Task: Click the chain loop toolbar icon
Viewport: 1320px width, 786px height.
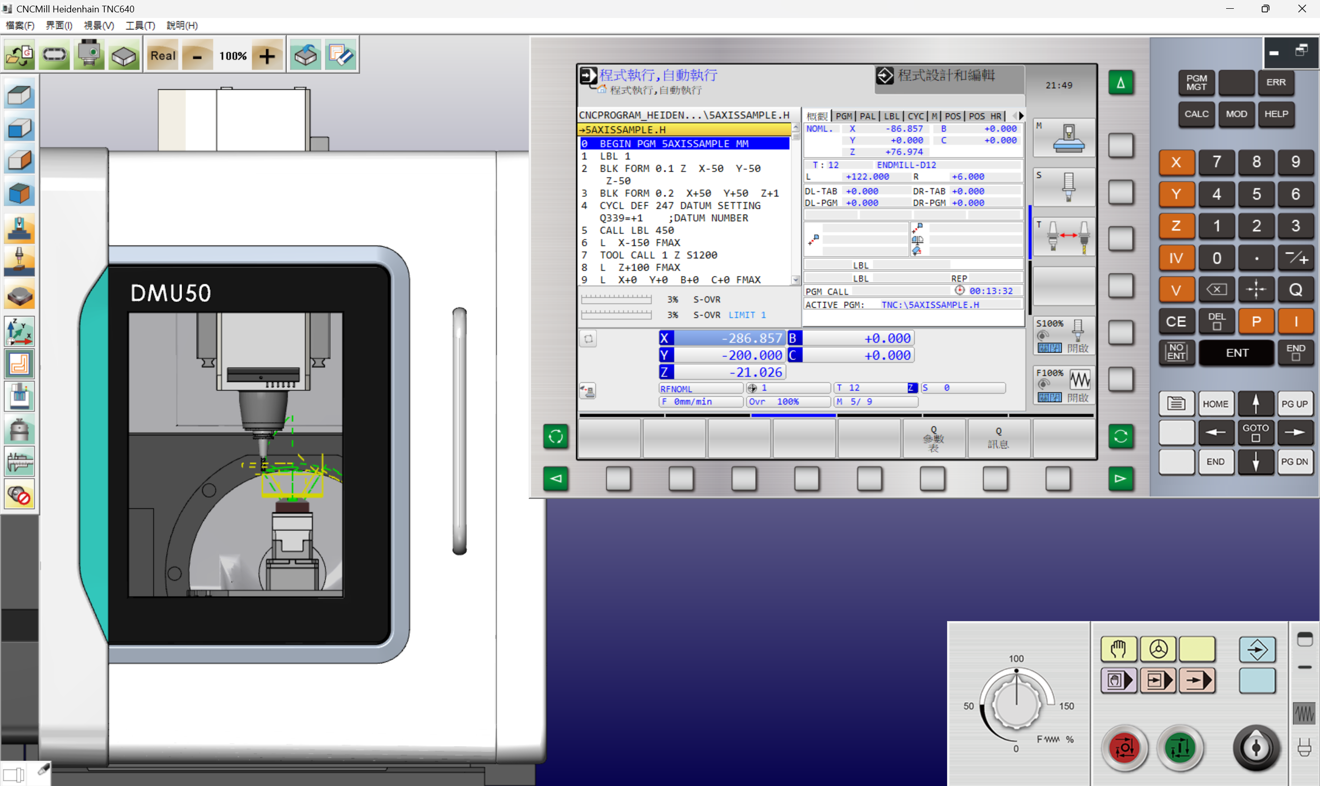Action: tap(55, 56)
